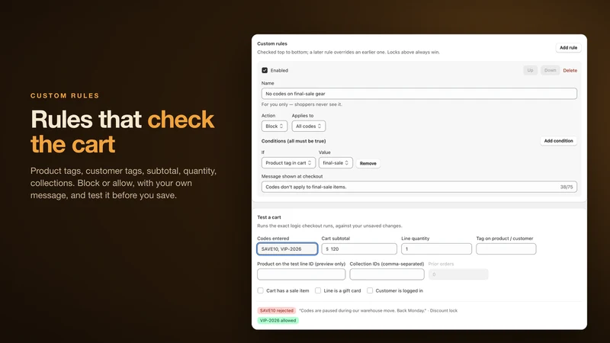Uncheck the Enabled checkbox
Screen dimensions: 610x343
pyautogui.click(x=265, y=70)
